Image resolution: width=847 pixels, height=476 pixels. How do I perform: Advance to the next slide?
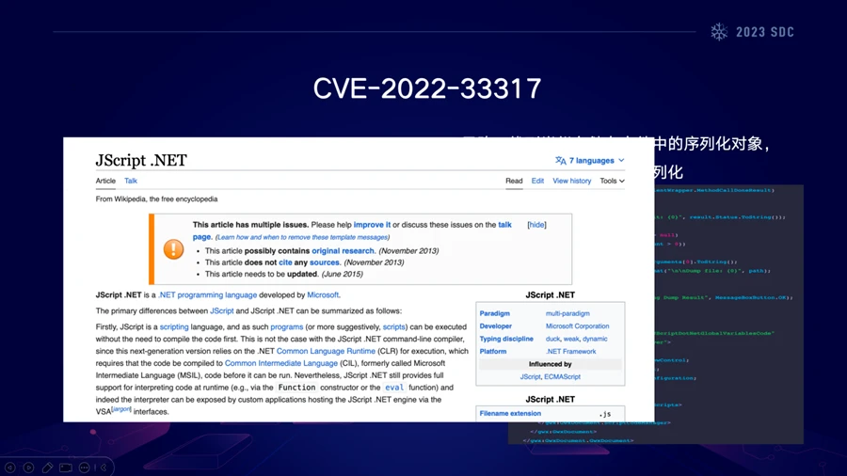point(28,468)
